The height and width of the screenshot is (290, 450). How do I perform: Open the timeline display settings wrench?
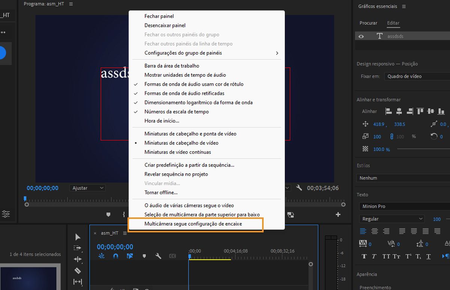[x=159, y=256]
